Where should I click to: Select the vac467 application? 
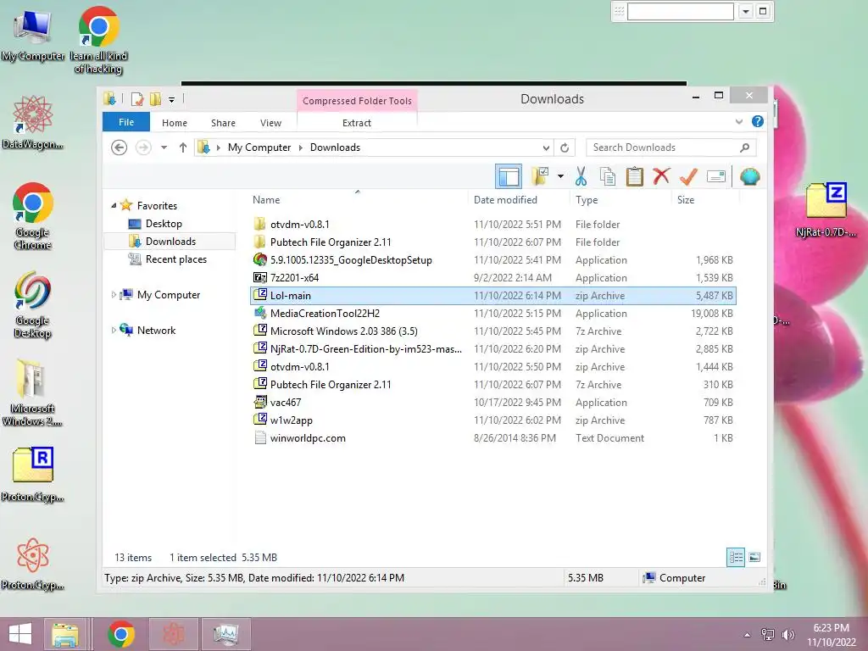[492, 403]
